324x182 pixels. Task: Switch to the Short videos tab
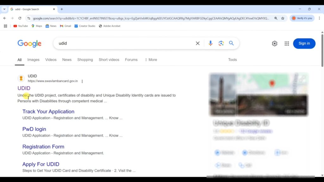click(109, 60)
